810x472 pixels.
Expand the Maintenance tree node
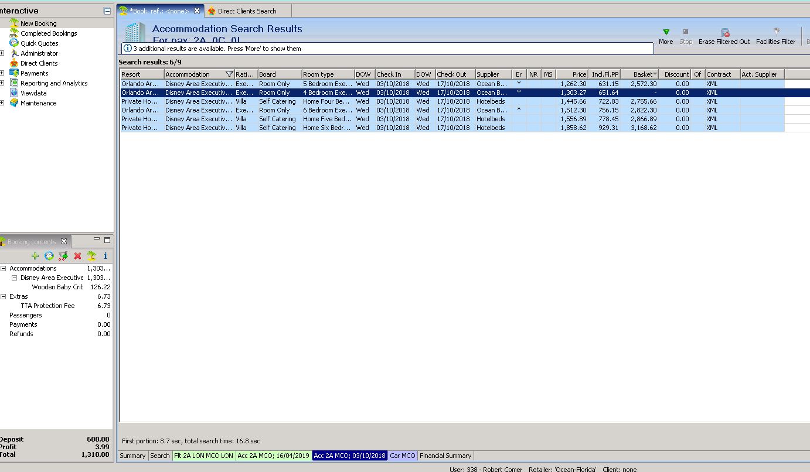2,103
